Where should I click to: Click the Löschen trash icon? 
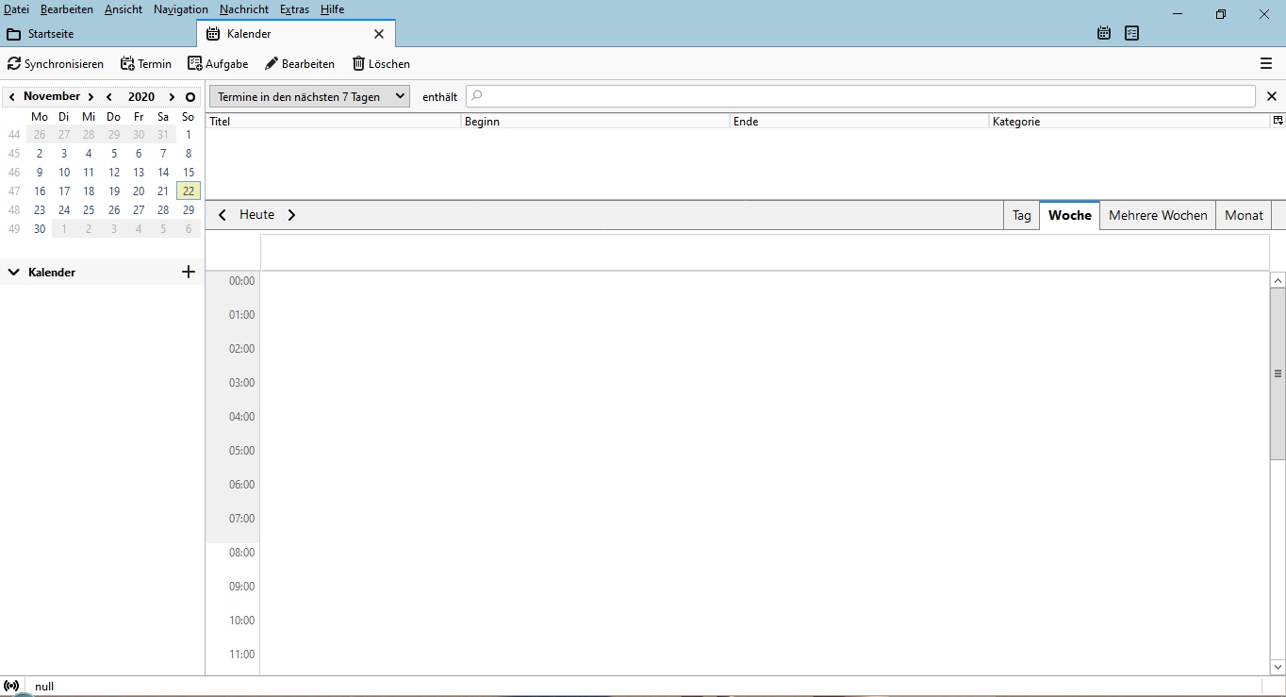pos(358,64)
